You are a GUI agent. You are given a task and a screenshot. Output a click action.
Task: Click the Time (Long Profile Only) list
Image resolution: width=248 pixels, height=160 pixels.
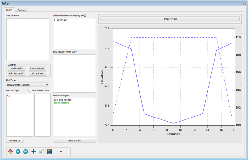point(74,73)
